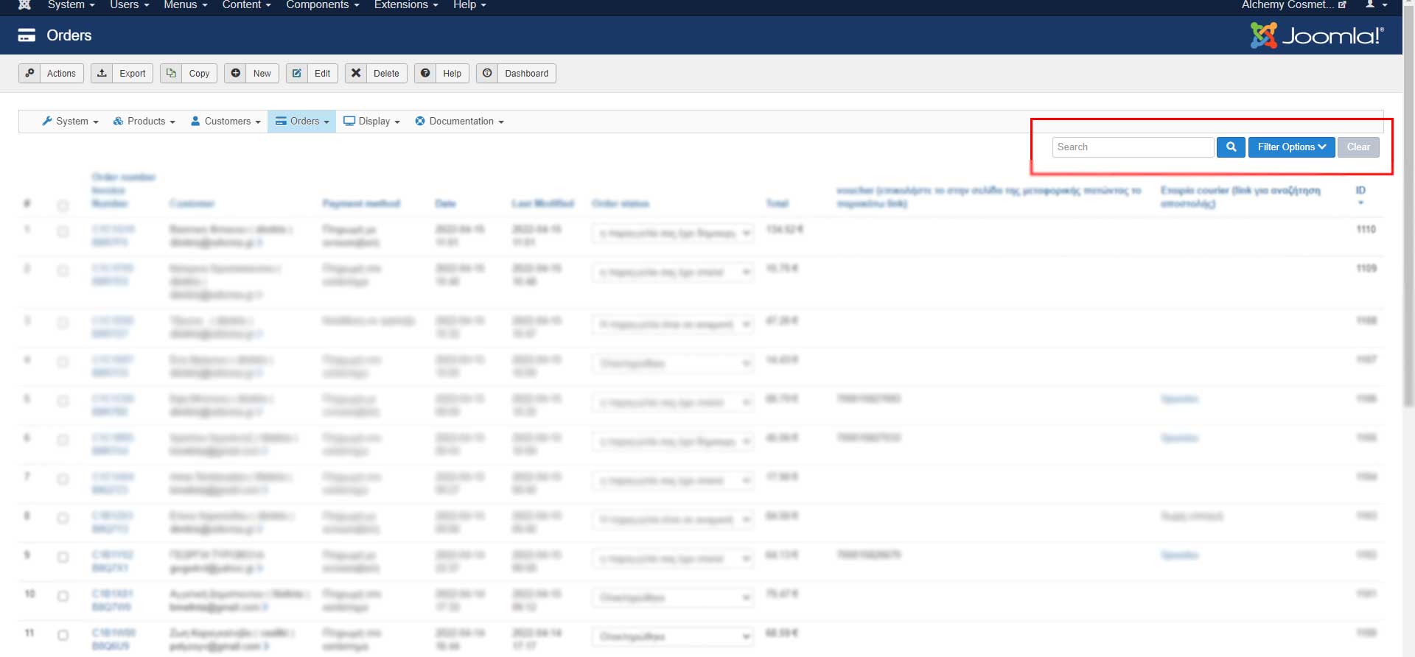Expand the Orders submenu dropdown
The image size is (1415, 657).
(x=302, y=122)
